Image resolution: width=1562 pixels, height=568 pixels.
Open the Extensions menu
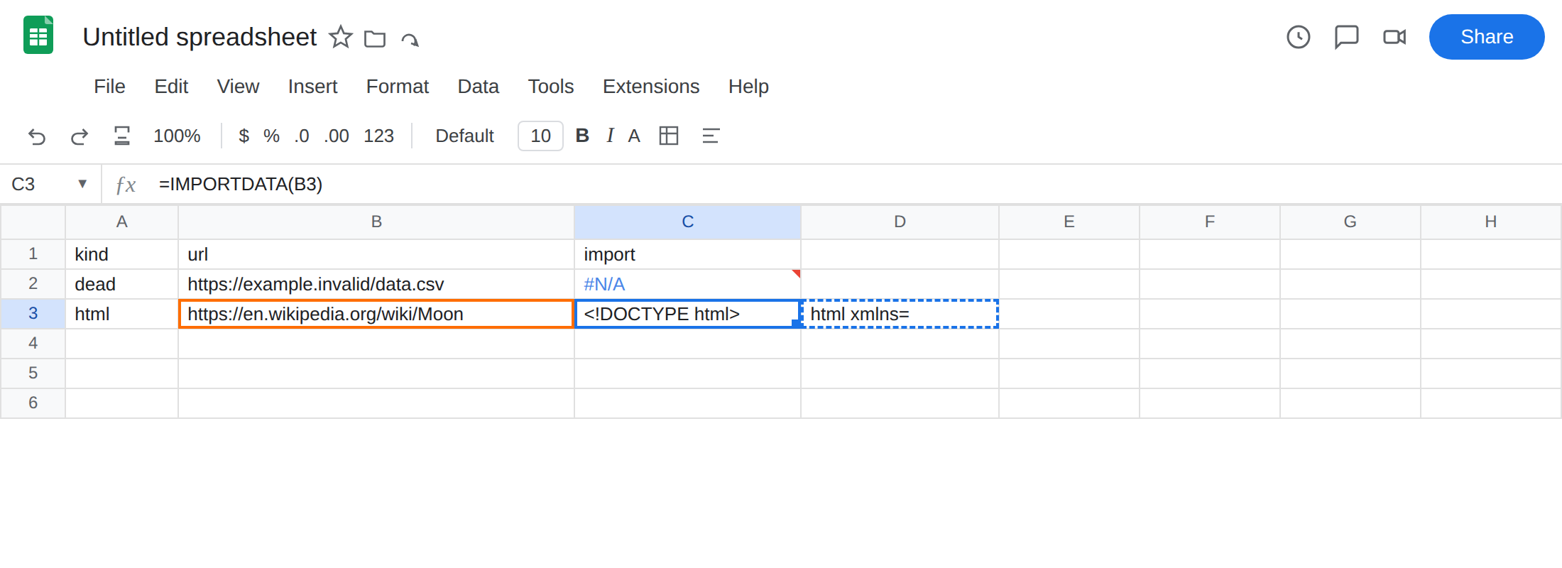pos(651,87)
